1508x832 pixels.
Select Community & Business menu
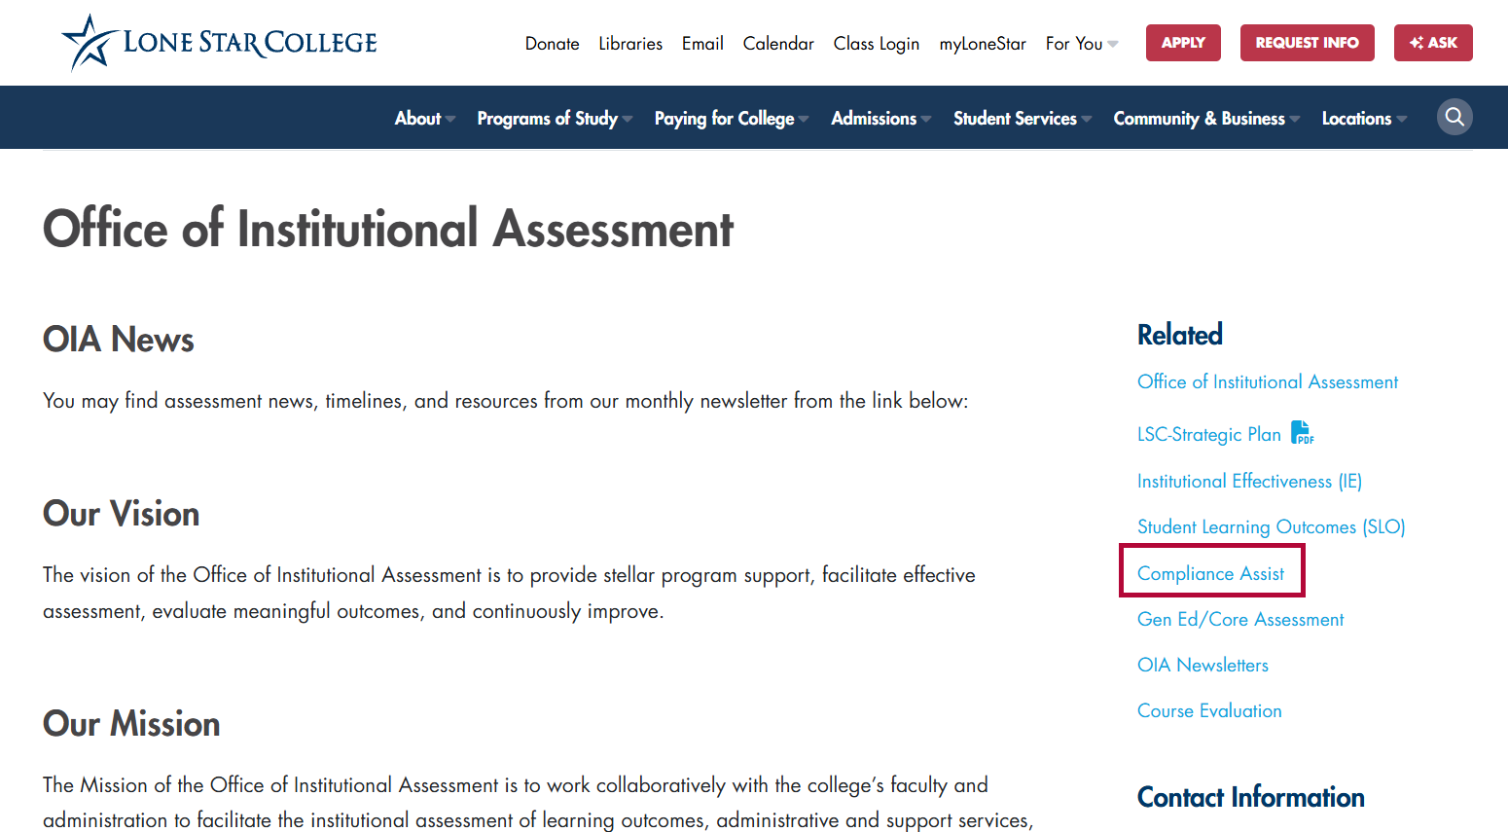click(1206, 118)
